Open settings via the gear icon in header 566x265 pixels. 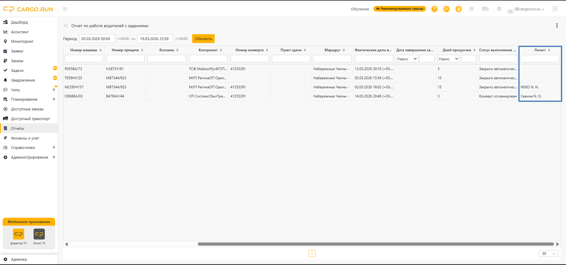click(499, 9)
